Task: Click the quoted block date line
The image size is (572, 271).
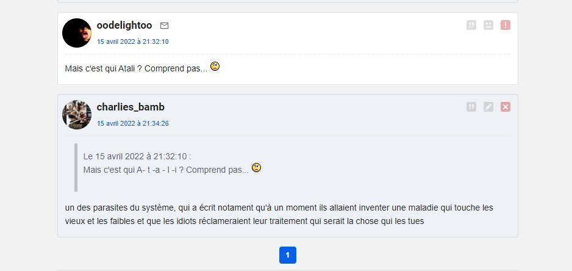Action: [x=137, y=156]
